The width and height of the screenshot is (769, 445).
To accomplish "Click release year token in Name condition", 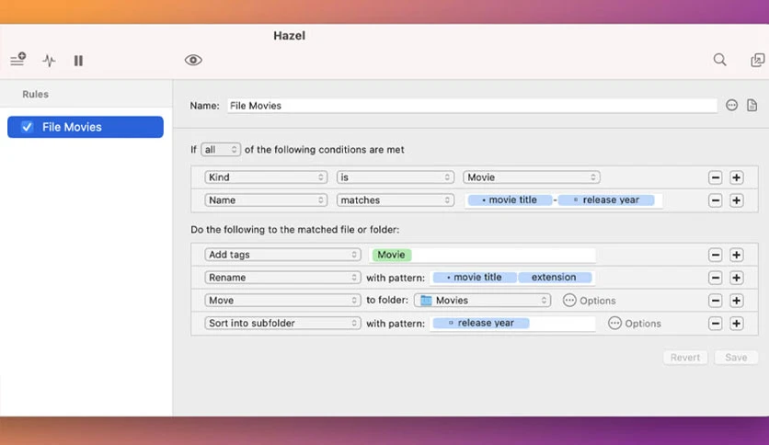I will tap(606, 200).
